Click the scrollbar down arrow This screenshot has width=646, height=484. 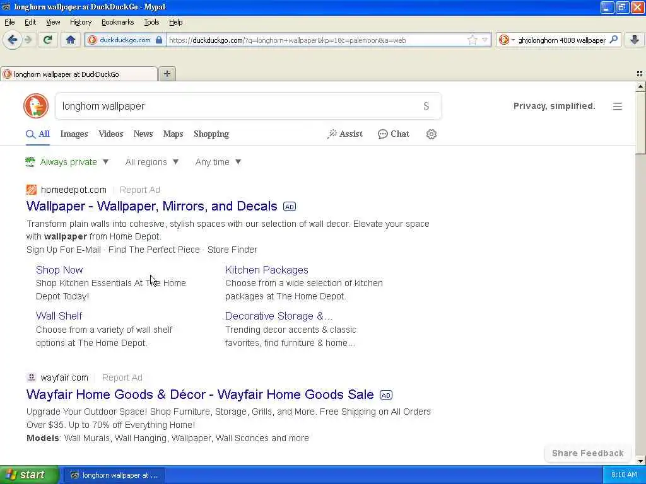tap(640, 461)
